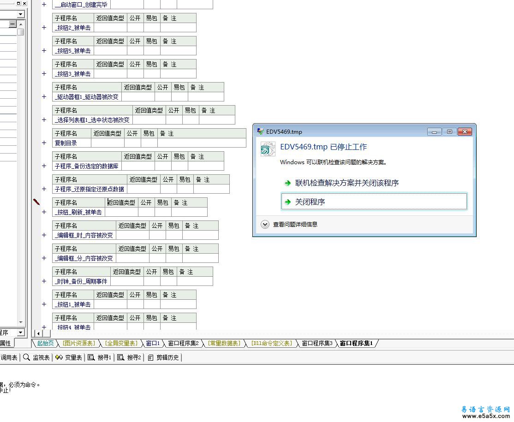Click the _按钮_刷新_被单击 name cell
The width and height of the screenshot is (514, 422).
click(x=79, y=212)
